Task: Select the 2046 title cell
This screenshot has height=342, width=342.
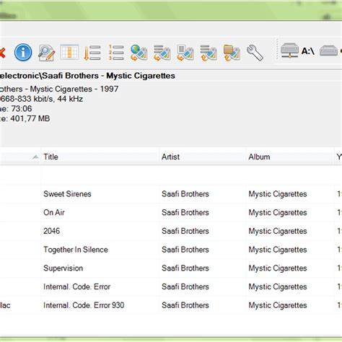Action: click(x=52, y=231)
